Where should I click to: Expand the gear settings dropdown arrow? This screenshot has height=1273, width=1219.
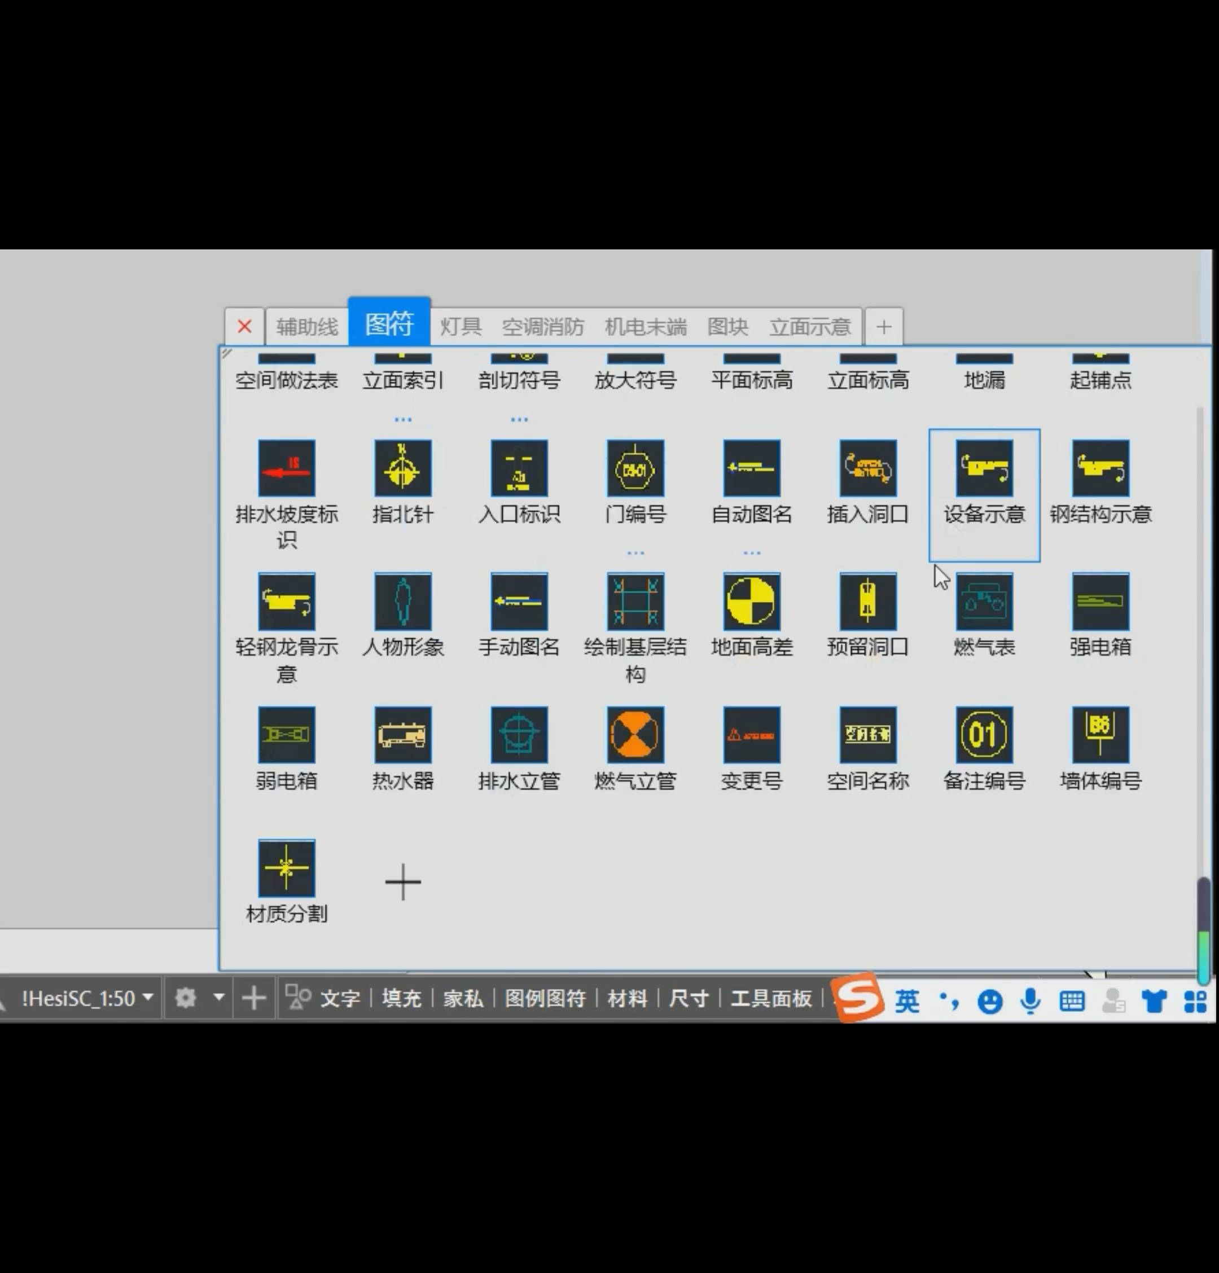(219, 997)
